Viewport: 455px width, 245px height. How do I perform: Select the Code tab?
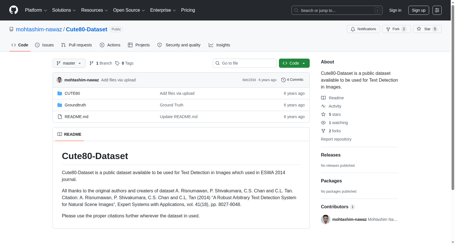point(20,45)
